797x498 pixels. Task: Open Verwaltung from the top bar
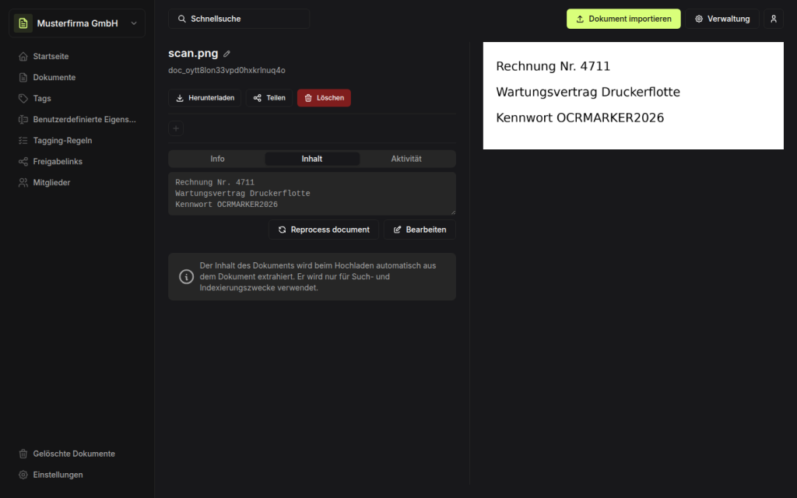[x=722, y=19]
